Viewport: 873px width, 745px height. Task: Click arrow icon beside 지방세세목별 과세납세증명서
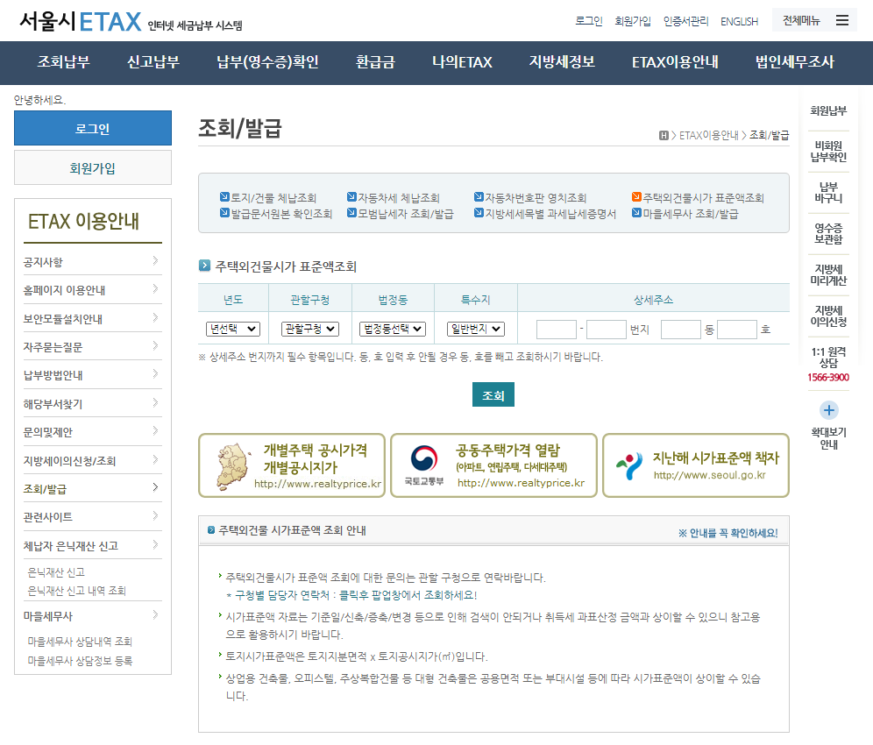pos(479,212)
